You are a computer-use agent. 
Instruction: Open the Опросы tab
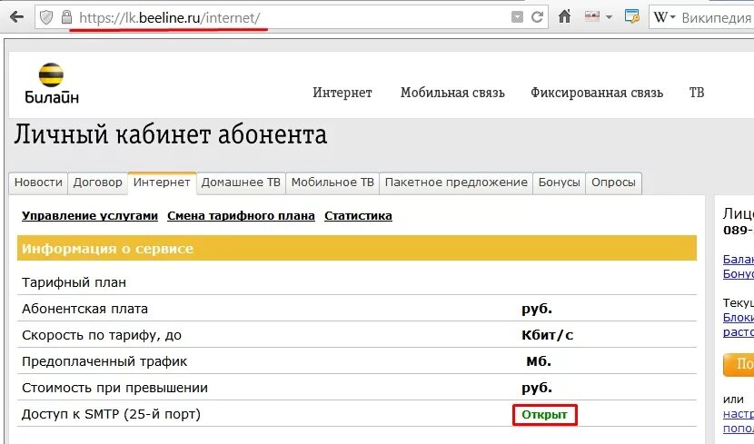[613, 183]
